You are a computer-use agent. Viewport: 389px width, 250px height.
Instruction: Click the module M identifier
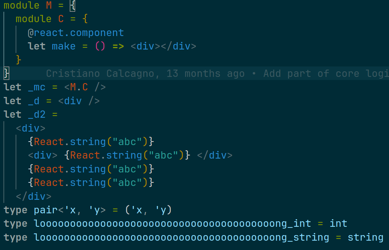click(49, 6)
